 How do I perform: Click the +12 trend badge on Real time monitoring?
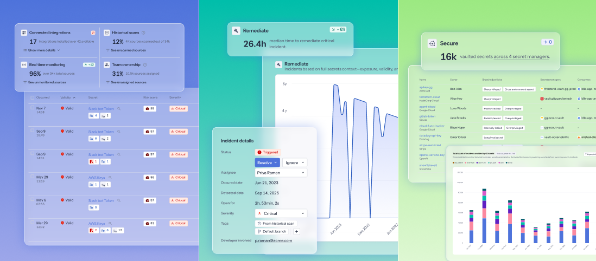89,64
